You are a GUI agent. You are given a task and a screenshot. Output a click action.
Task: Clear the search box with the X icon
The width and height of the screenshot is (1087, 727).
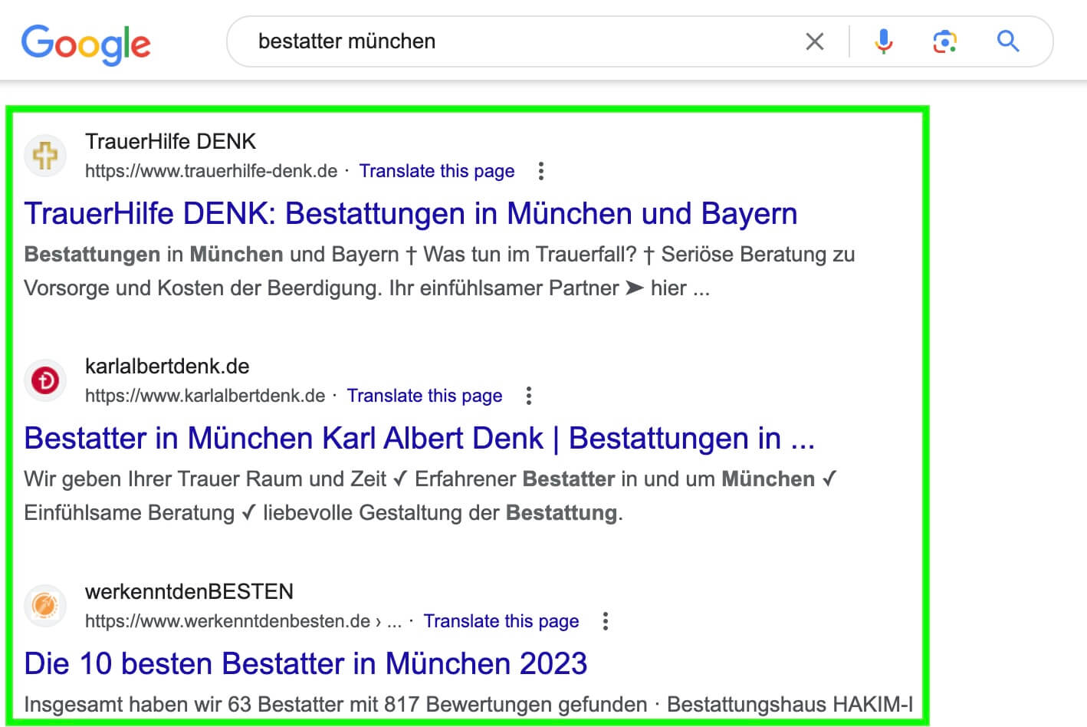815,41
